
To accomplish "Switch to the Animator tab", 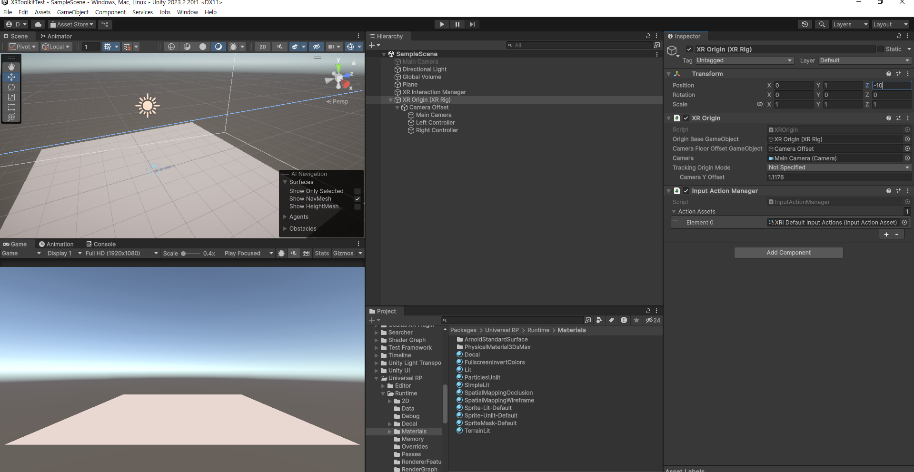I will (x=56, y=36).
